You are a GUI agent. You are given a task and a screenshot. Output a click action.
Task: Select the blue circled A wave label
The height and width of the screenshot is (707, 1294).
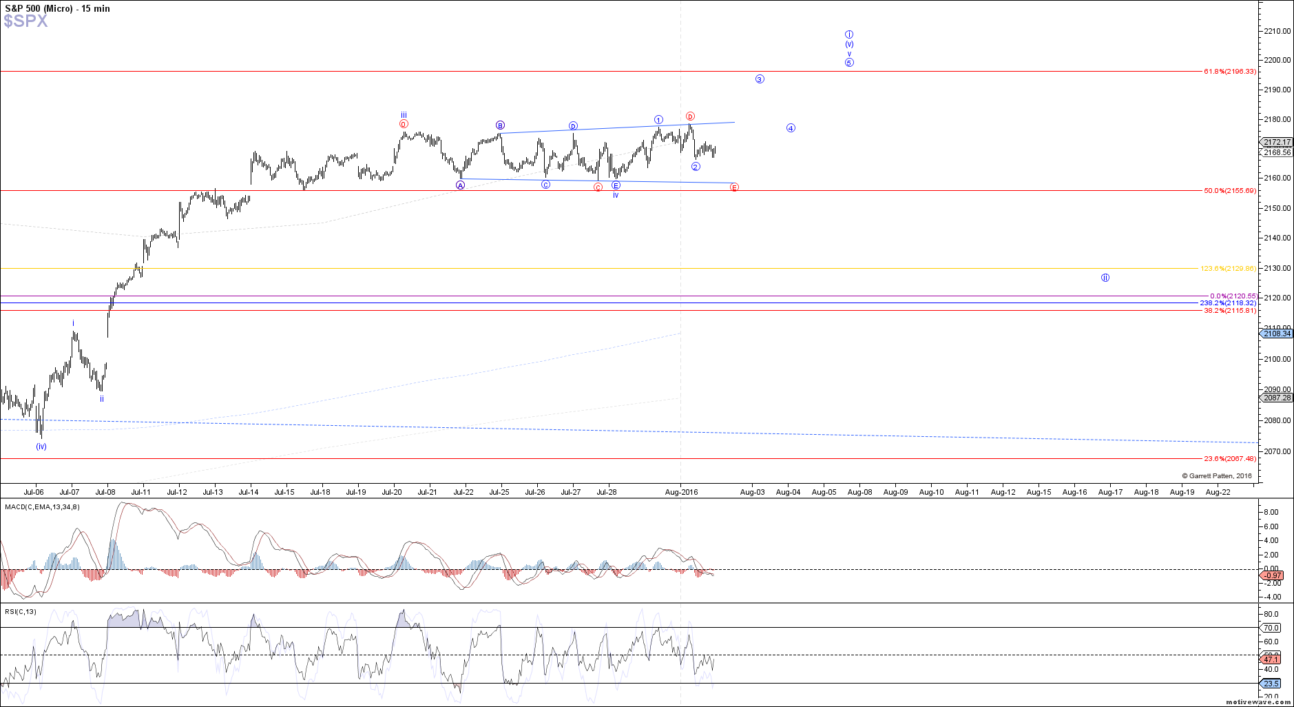[460, 185]
